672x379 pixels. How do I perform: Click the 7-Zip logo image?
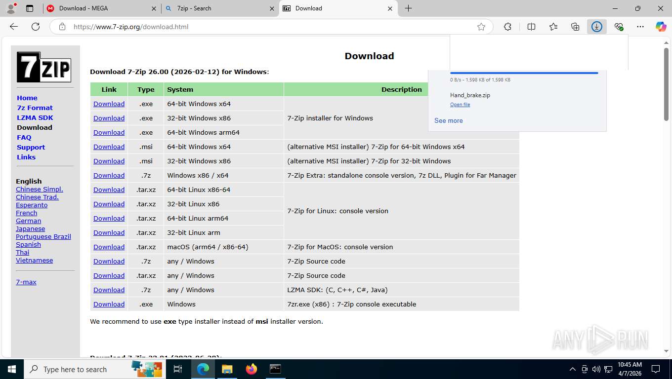pyautogui.click(x=44, y=67)
